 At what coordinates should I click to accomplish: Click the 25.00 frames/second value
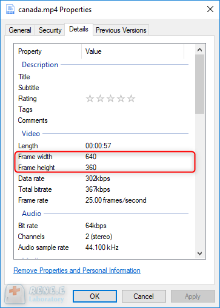[116, 200]
